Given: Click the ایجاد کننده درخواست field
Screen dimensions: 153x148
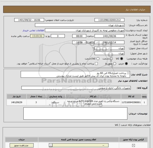Looking at the screenshot, I should (84, 30).
